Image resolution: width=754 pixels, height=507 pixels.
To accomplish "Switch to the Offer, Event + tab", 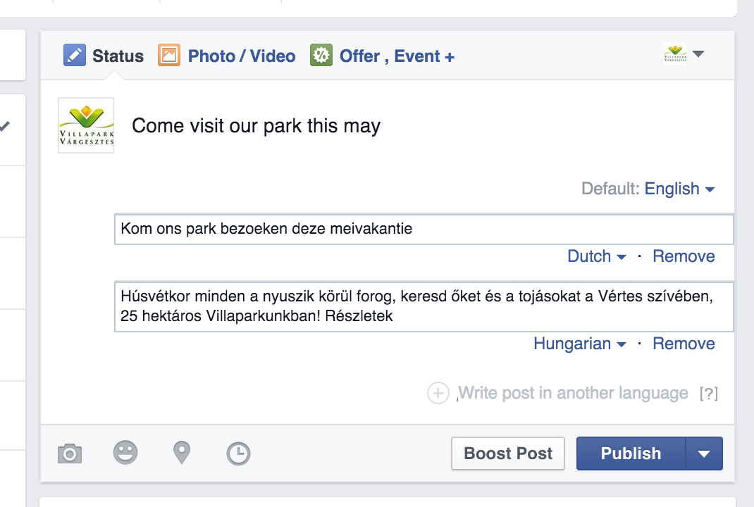I will (x=397, y=56).
